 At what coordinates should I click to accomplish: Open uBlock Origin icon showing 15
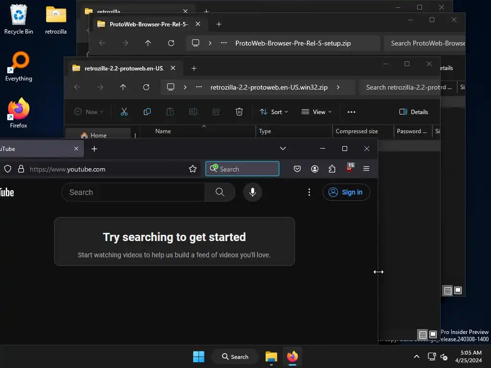point(350,168)
